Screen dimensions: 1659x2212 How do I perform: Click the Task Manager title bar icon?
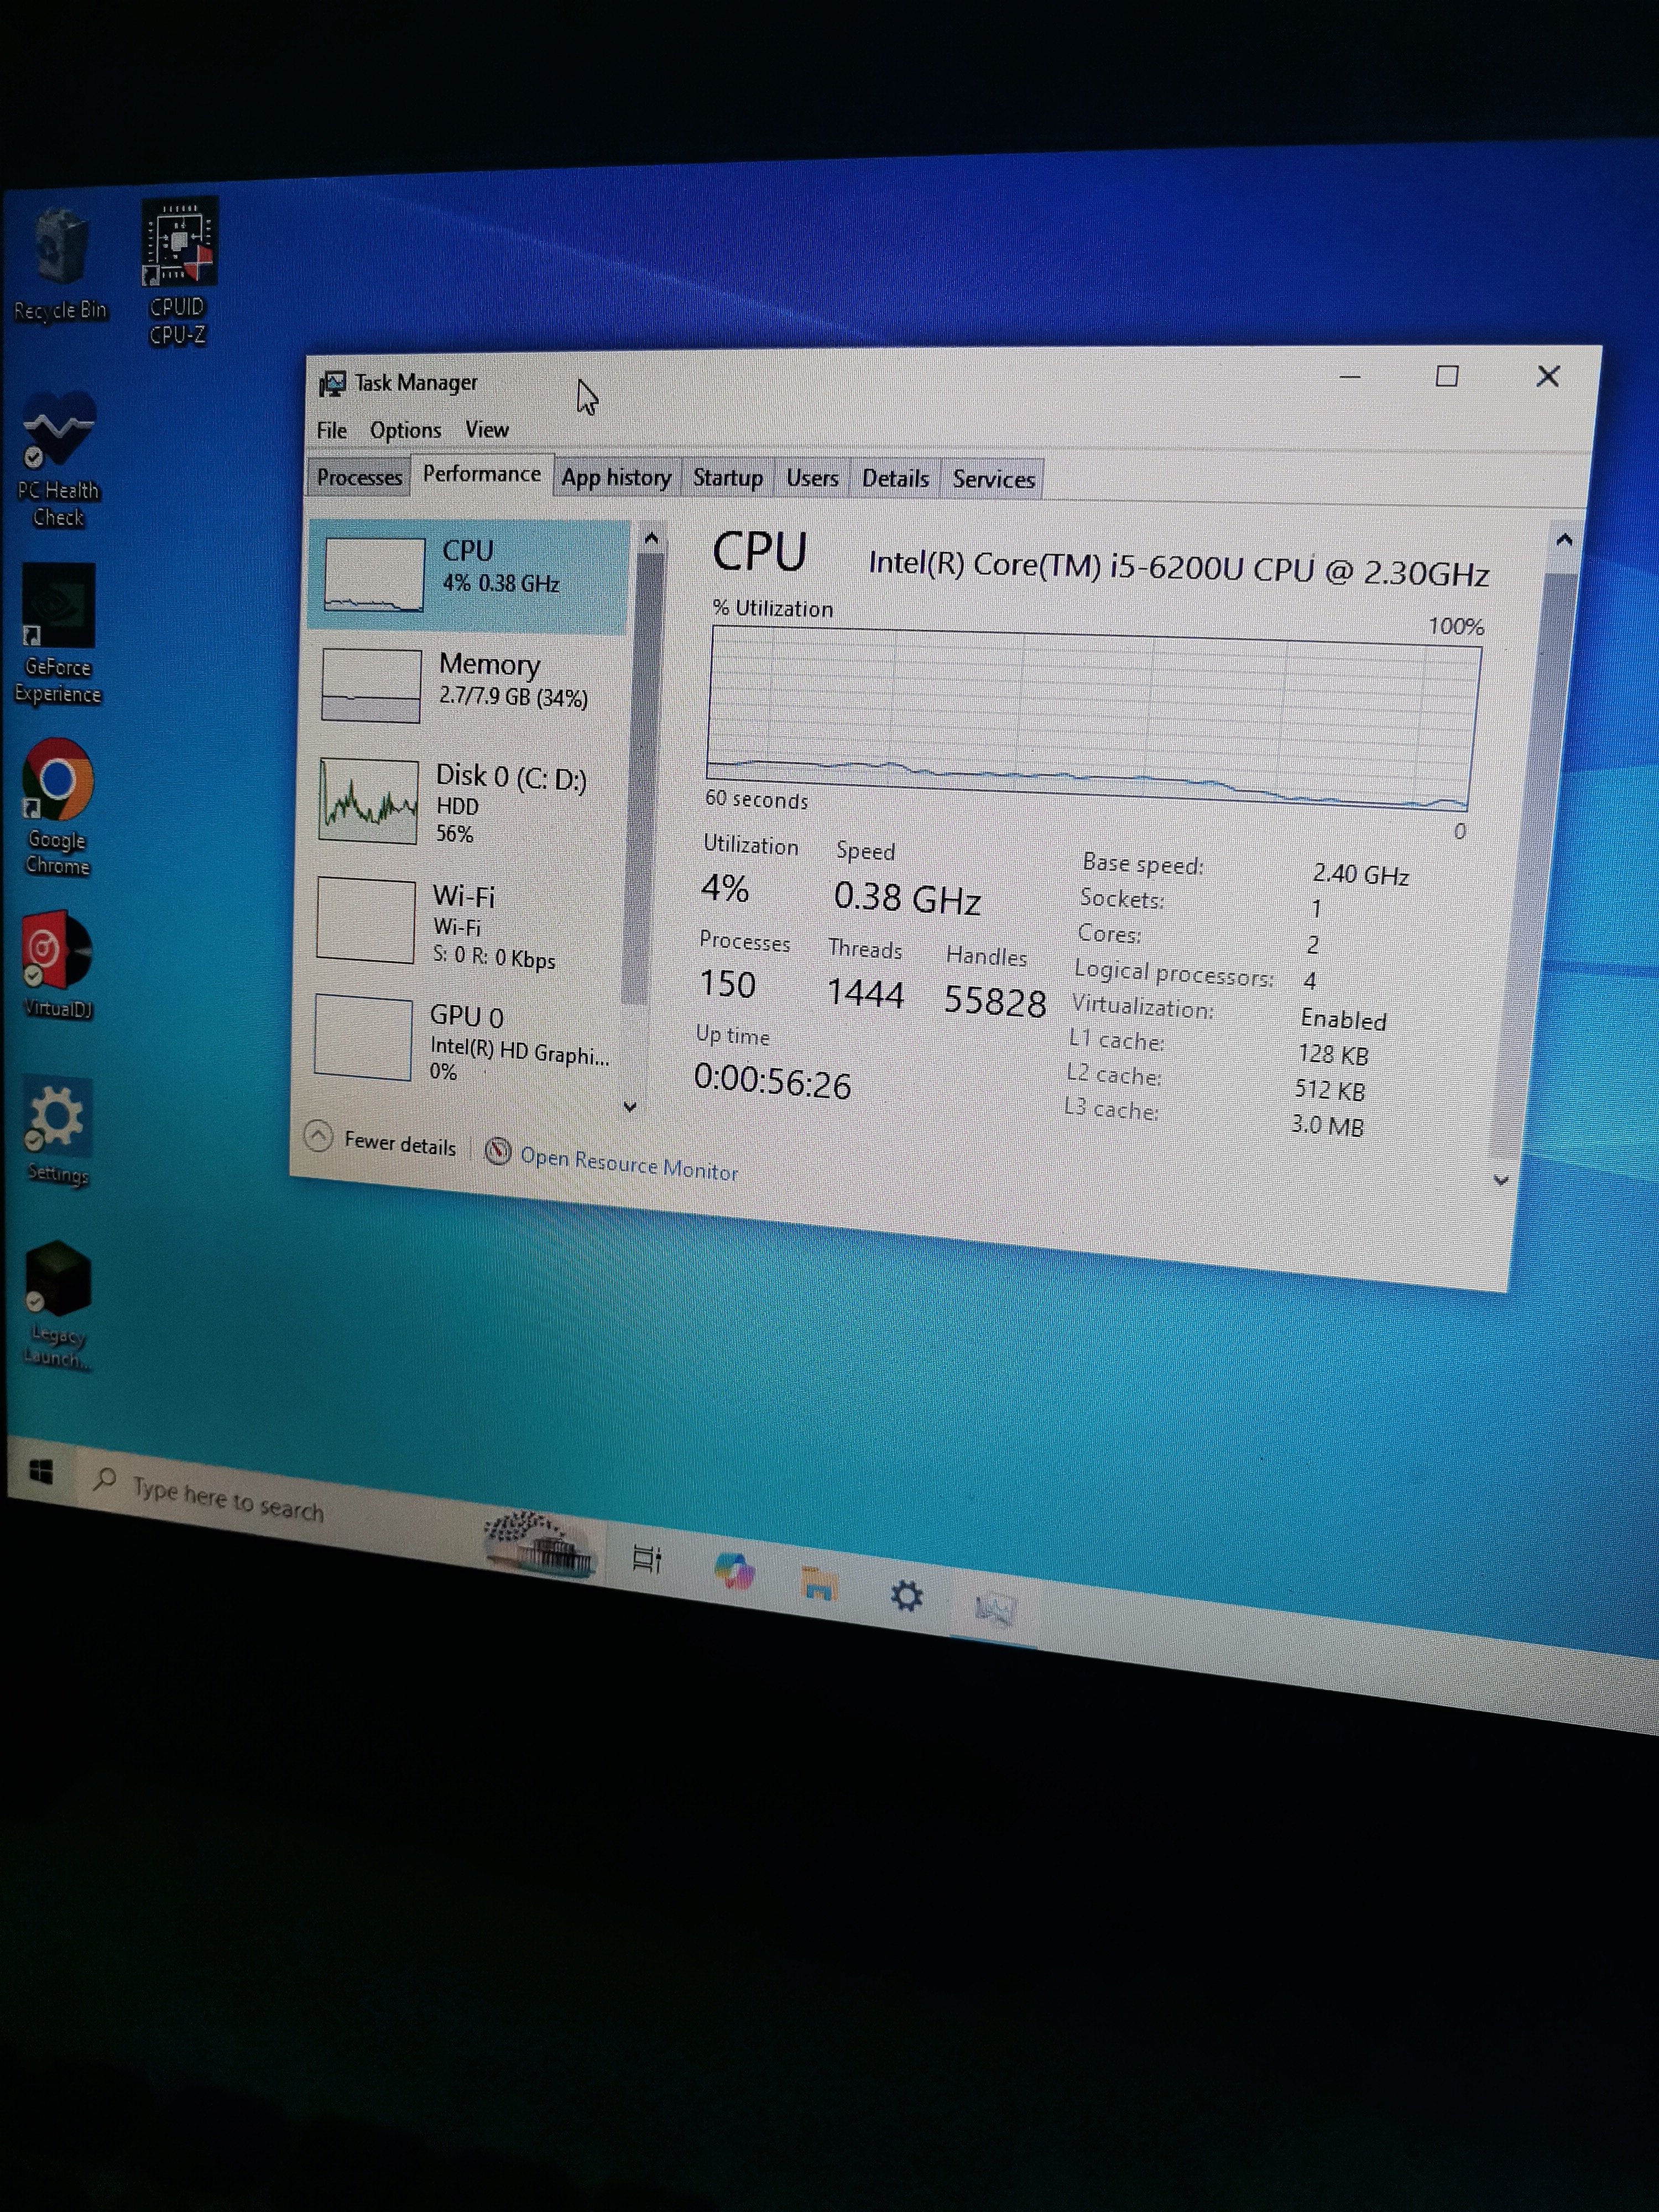(x=332, y=383)
